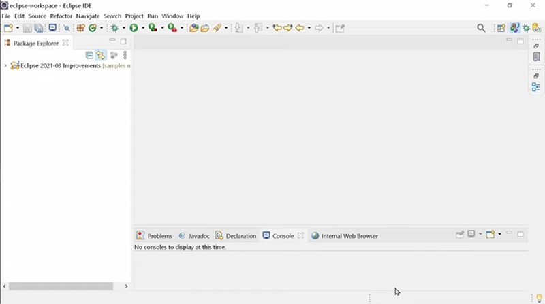Click the Package Explorer horizontal scrollbar
545x304 pixels.
click(61, 286)
